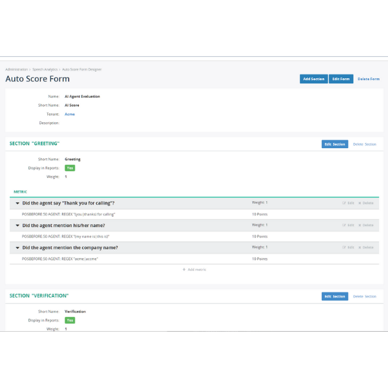Click the SECTION "VERIFICATION" heading
Image resolution: width=388 pixels, height=388 pixels.
[x=39, y=296]
